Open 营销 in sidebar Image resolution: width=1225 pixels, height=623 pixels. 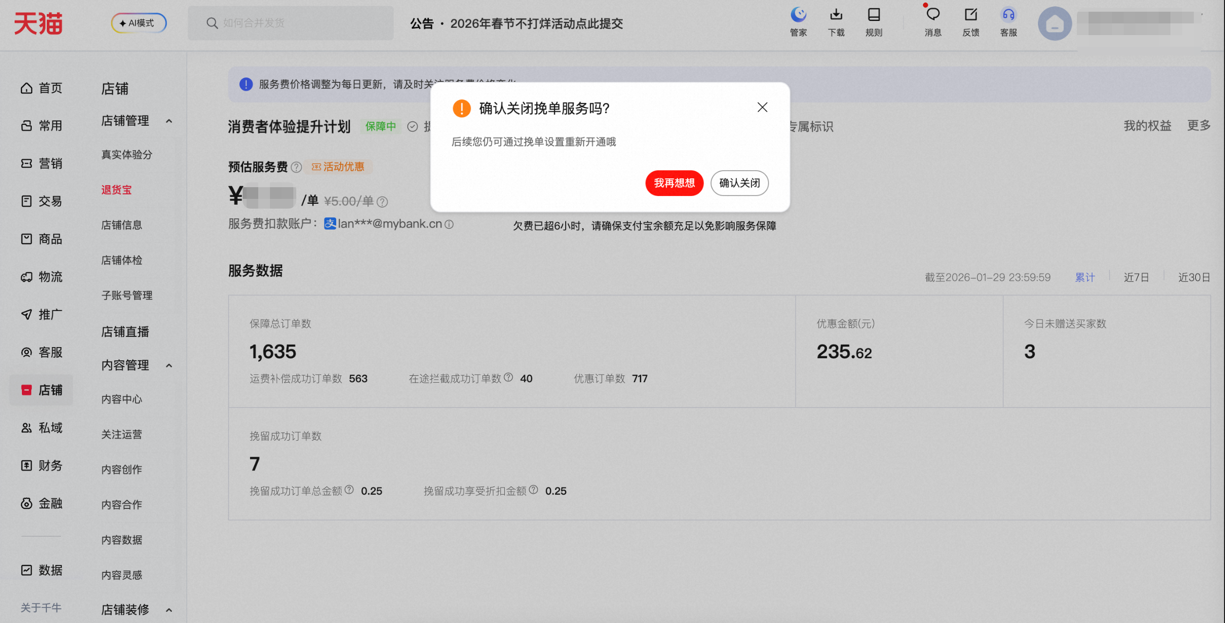[41, 163]
